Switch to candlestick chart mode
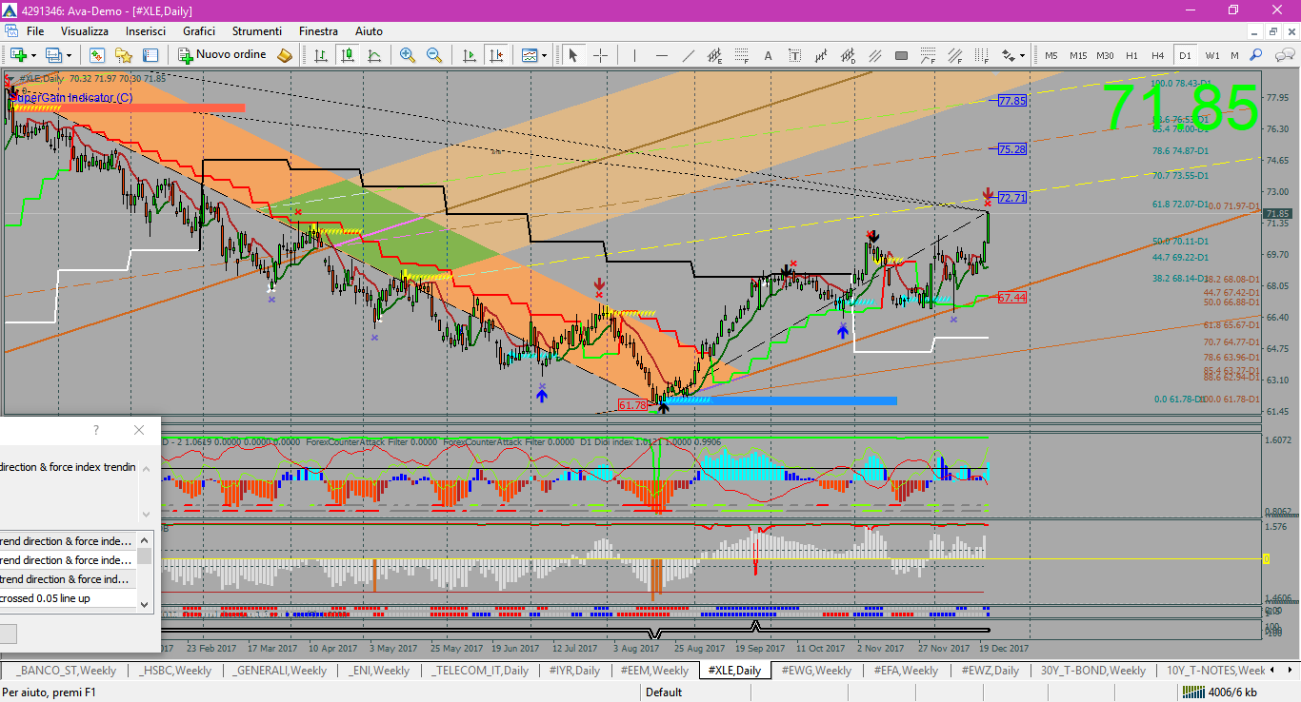This screenshot has width=1301, height=702. point(348,55)
